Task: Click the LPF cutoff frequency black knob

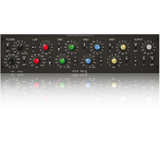Action: [20, 47]
